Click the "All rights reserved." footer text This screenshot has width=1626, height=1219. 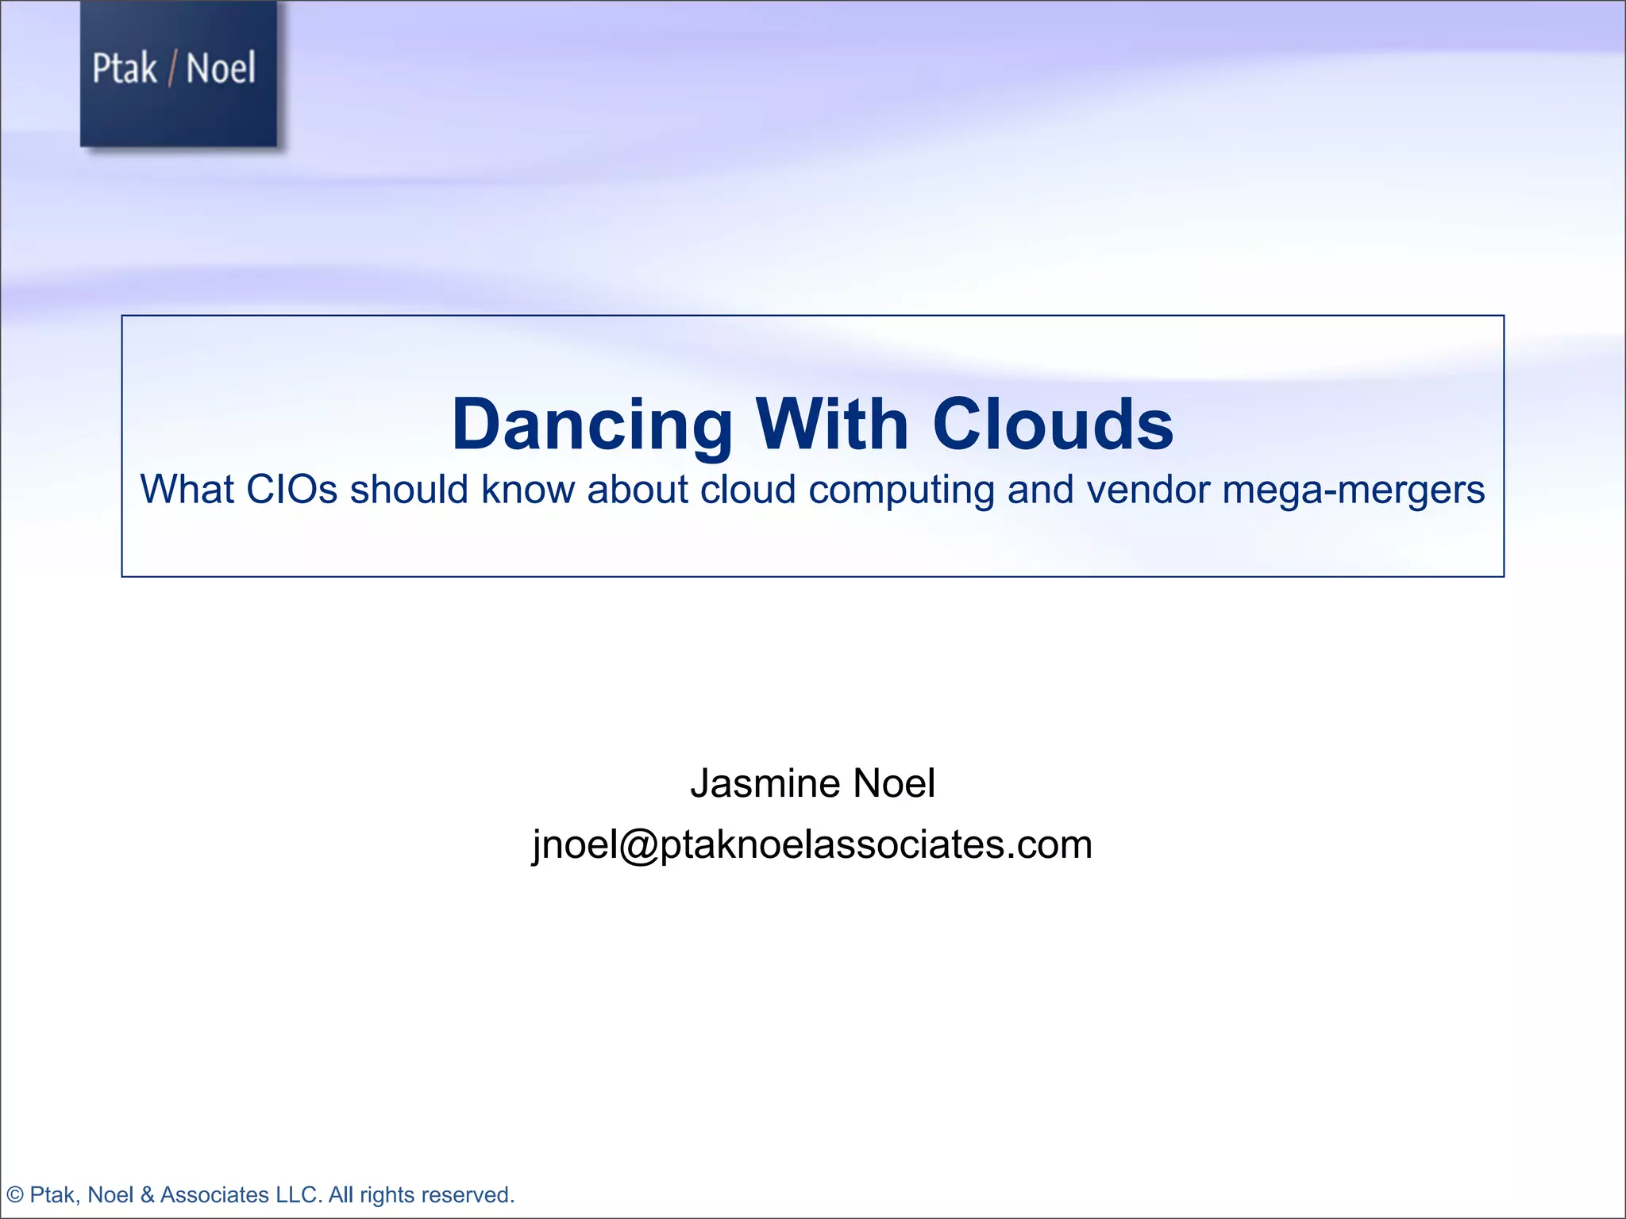coord(422,1194)
